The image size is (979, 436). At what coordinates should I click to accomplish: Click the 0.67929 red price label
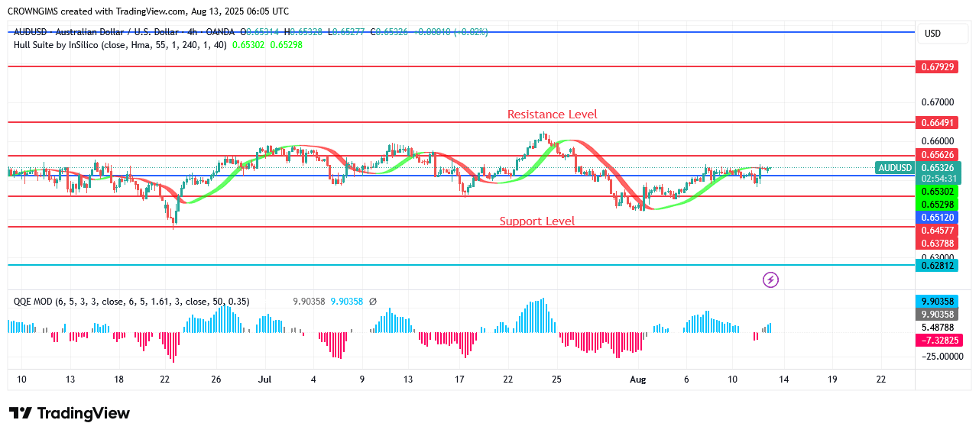click(937, 67)
